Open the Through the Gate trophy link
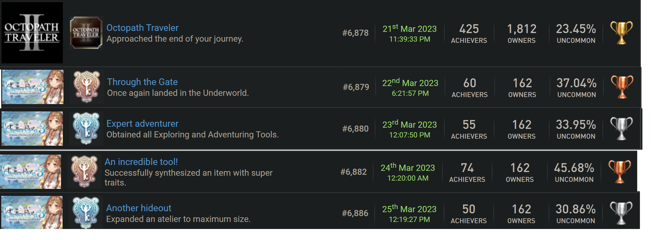Screen dimensions: 651x240 pos(142,82)
